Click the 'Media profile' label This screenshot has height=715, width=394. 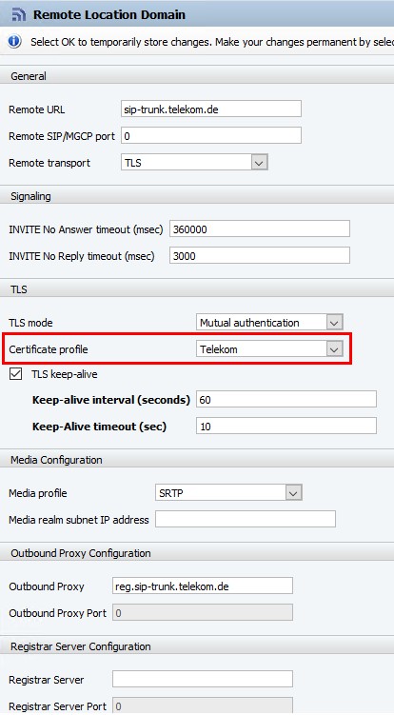pos(38,493)
